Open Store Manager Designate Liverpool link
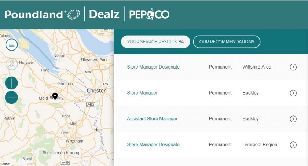The width and height of the screenshot is (308, 166). (153, 145)
